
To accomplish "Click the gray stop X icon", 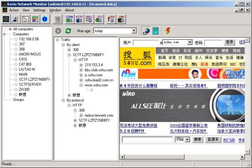I will pos(58,31).
